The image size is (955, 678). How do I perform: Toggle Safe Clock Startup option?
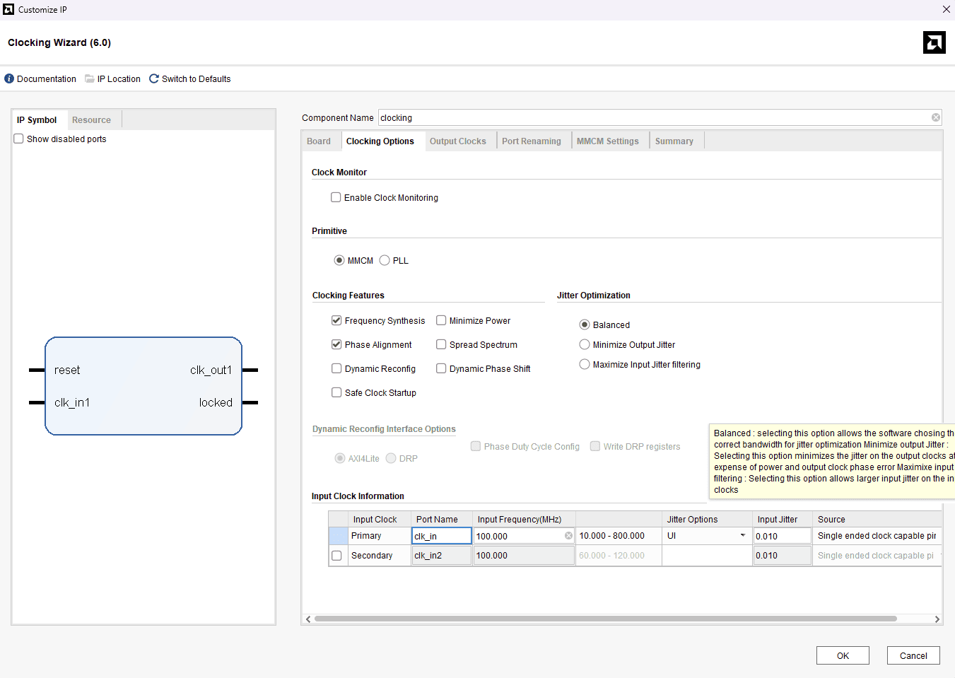[336, 393]
